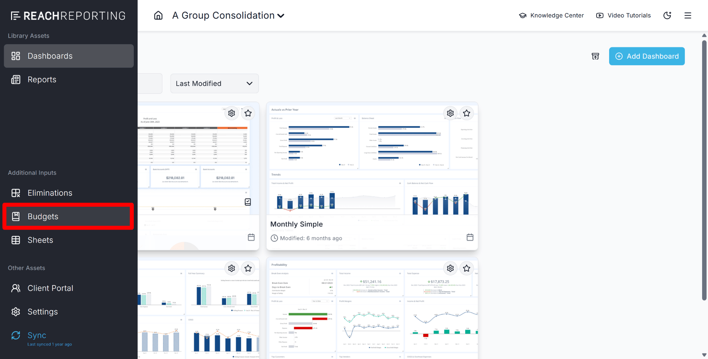Open the Sheets input page
Image resolution: width=708 pixels, height=359 pixels.
69,240
